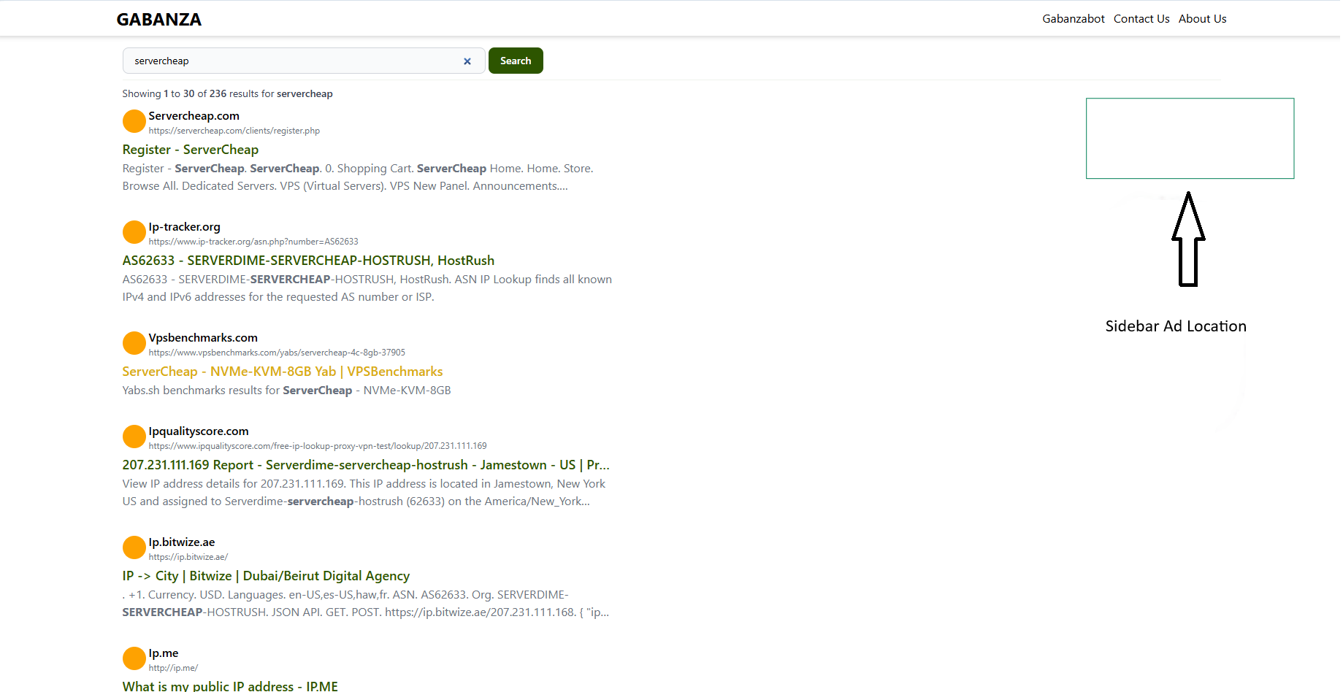The width and height of the screenshot is (1343, 692).
Task: Click the Servercheap.com site name
Action: [x=194, y=116]
